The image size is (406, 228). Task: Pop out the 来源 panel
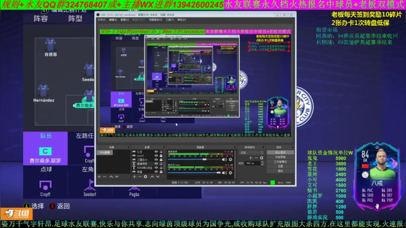(165, 147)
